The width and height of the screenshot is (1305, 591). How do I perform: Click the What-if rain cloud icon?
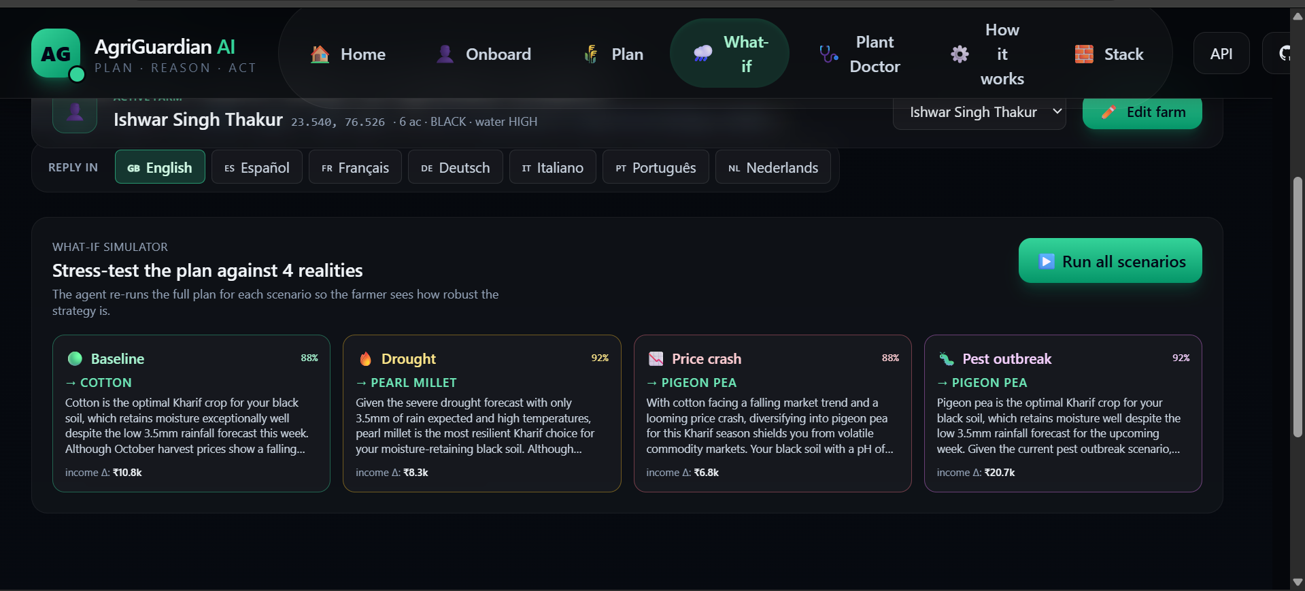(x=703, y=54)
